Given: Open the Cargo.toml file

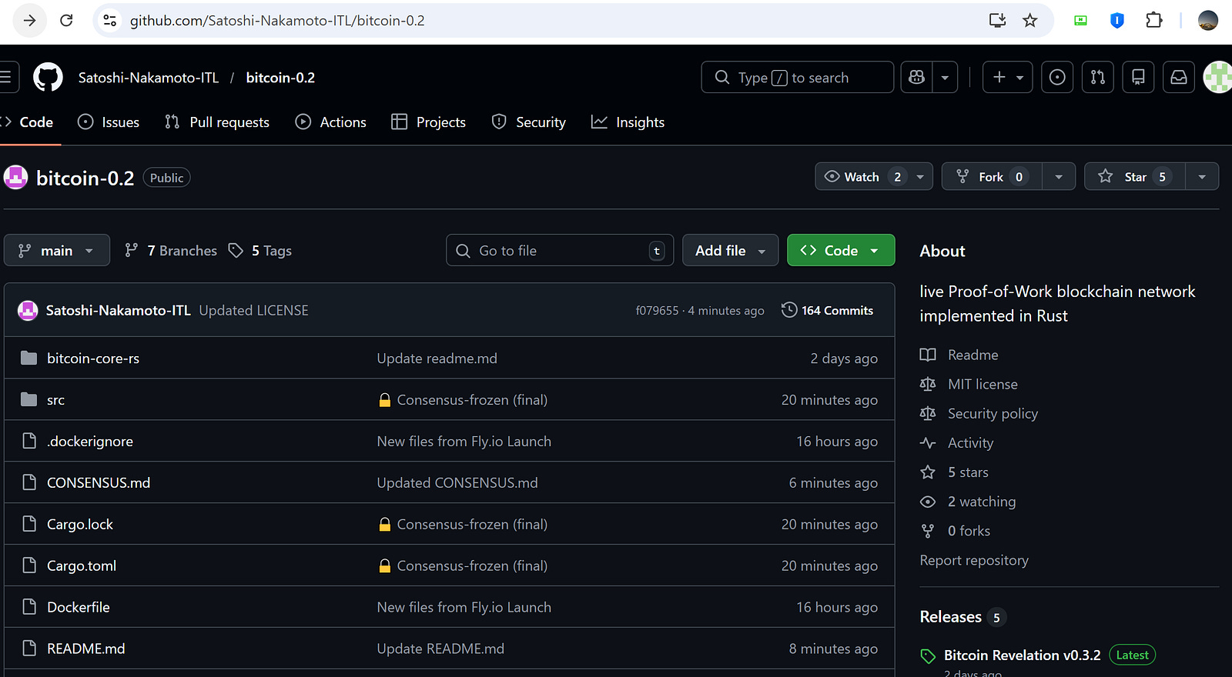Looking at the screenshot, I should click(82, 566).
